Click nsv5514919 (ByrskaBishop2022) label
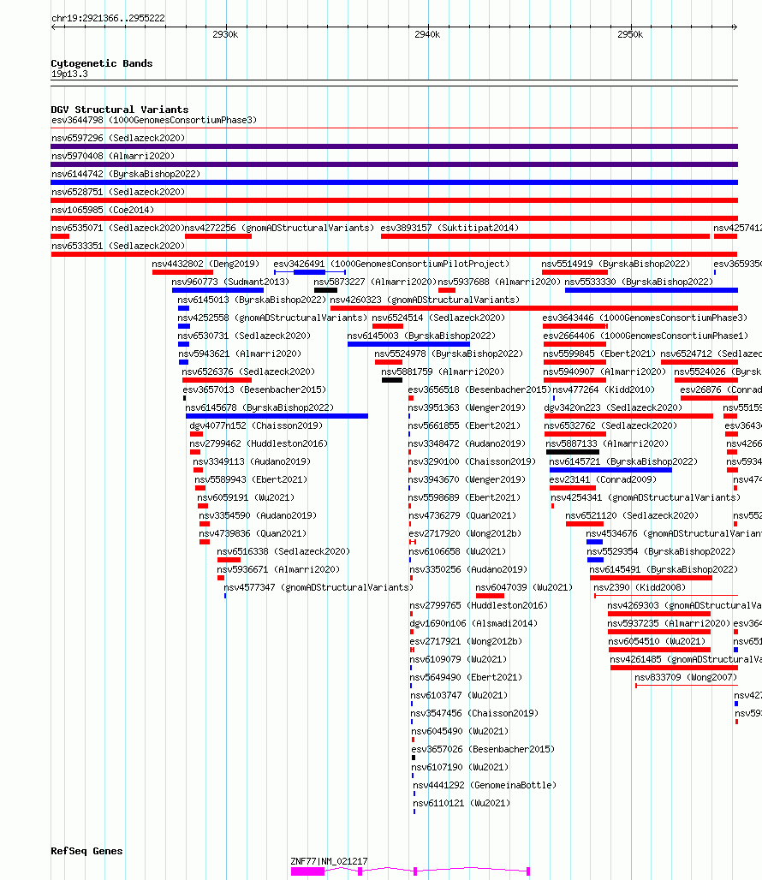 (x=616, y=264)
